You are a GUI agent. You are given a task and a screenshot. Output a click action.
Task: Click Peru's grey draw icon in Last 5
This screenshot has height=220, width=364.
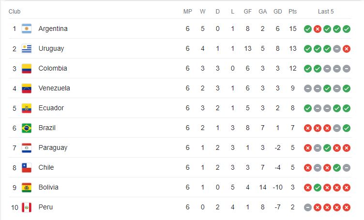coord(308,207)
